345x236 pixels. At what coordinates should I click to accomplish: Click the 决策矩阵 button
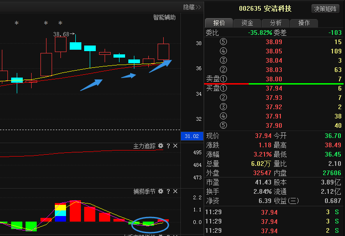click(x=325, y=9)
